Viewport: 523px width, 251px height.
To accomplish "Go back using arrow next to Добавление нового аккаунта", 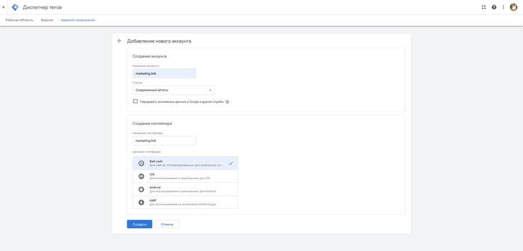I will pos(120,41).
